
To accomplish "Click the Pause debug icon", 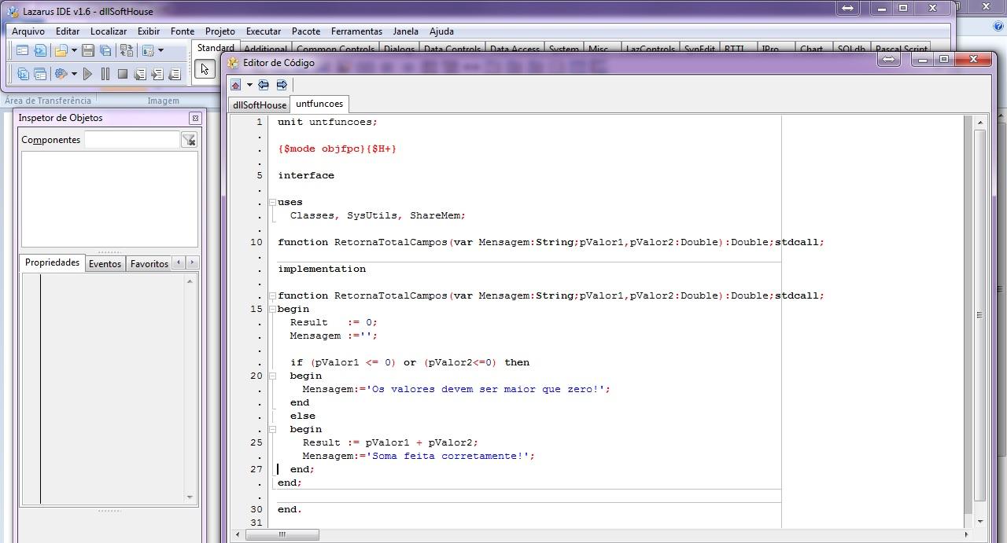I will (105, 74).
